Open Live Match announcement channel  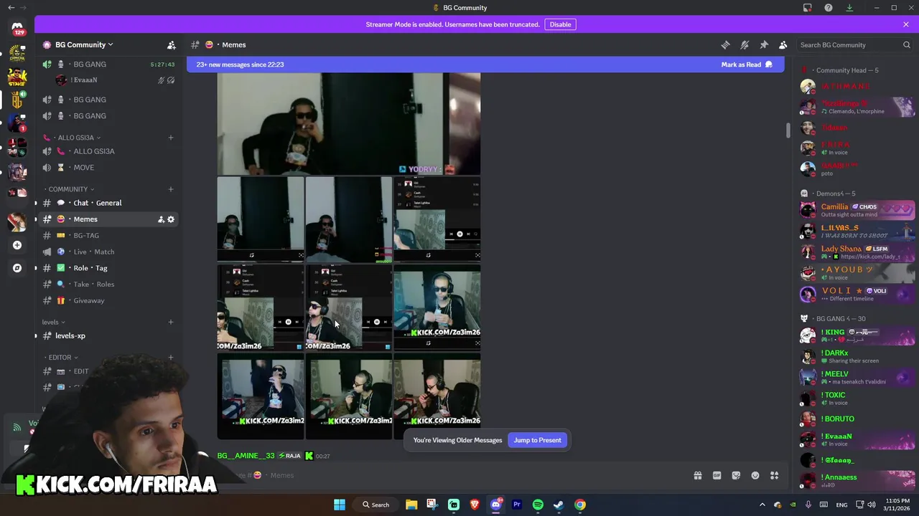(x=109, y=252)
